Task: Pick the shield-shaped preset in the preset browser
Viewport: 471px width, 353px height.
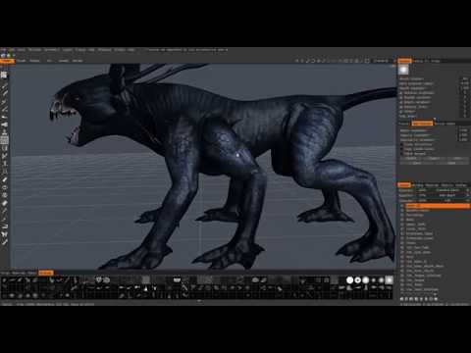Action: (99, 279)
